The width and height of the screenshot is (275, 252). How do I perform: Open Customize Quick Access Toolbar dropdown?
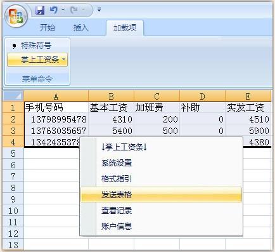(x=99, y=10)
